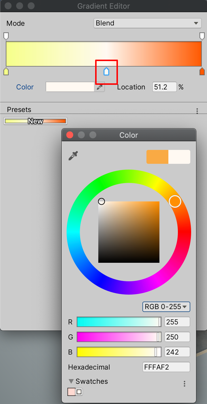Click the original orange color preview
The width and height of the screenshot is (207, 404).
pos(157,157)
